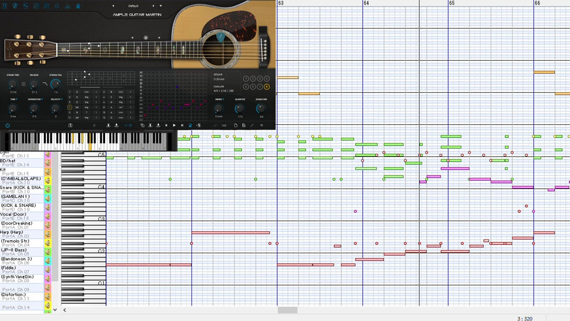
Task: Select the (DoorCreaking) track
Action: (x=22, y=225)
